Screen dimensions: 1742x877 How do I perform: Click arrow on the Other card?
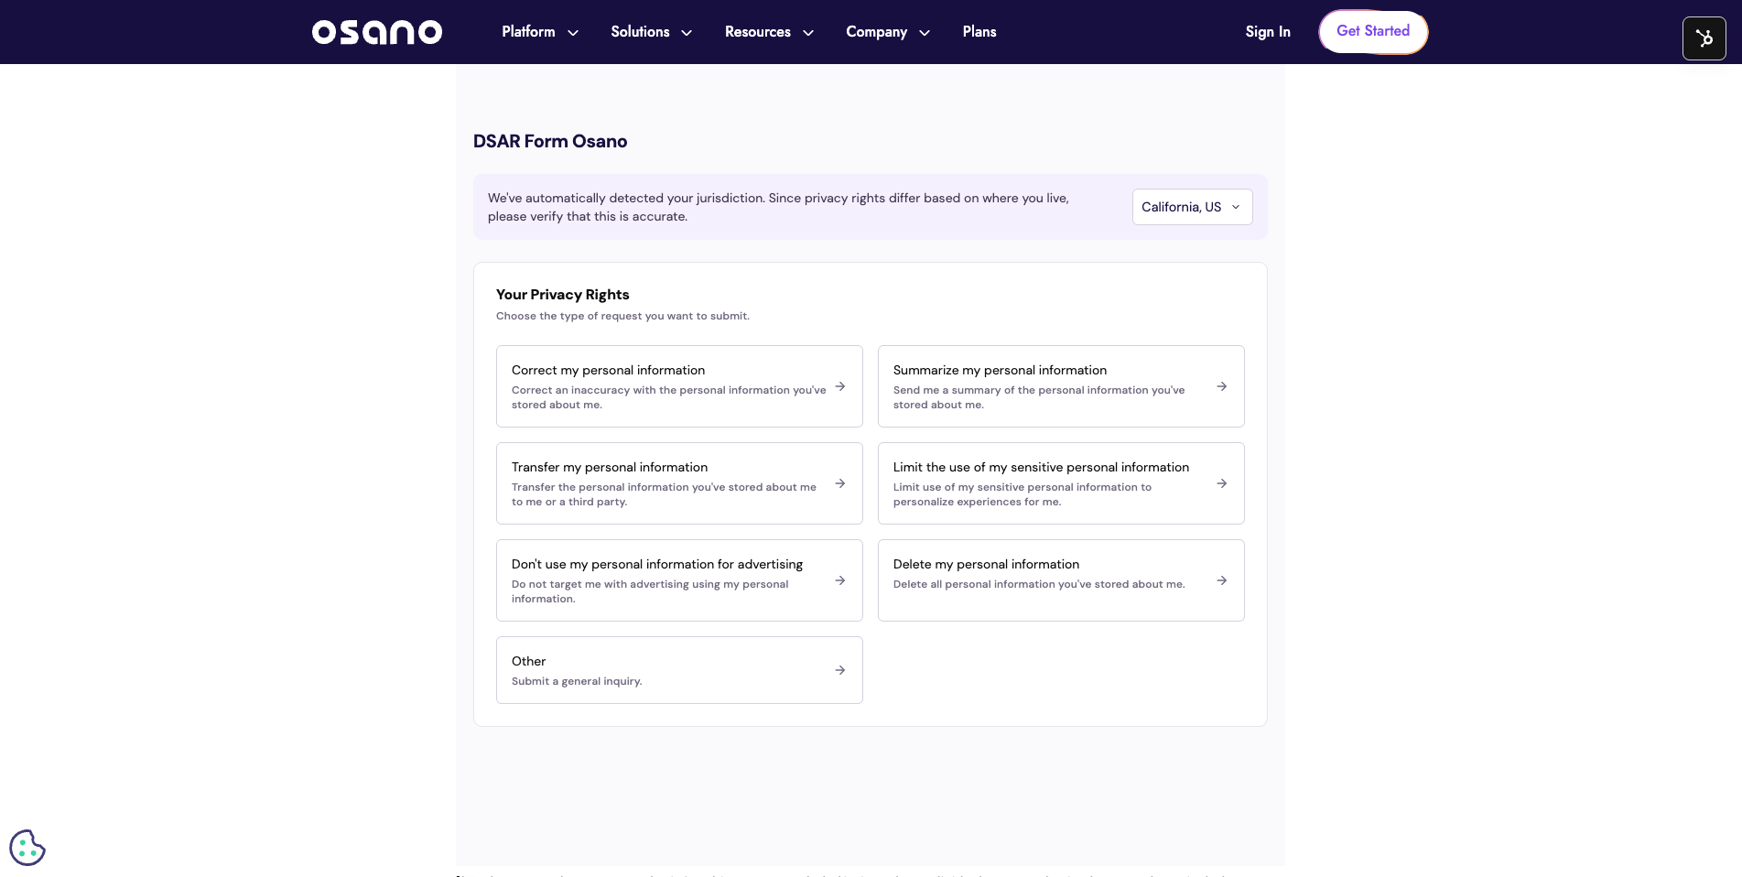pos(839,670)
